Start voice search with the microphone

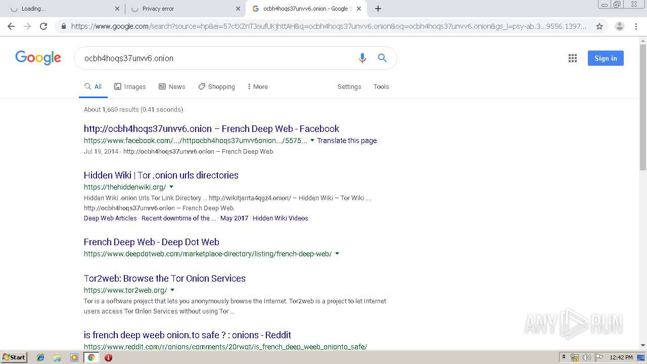pos(362,58)
